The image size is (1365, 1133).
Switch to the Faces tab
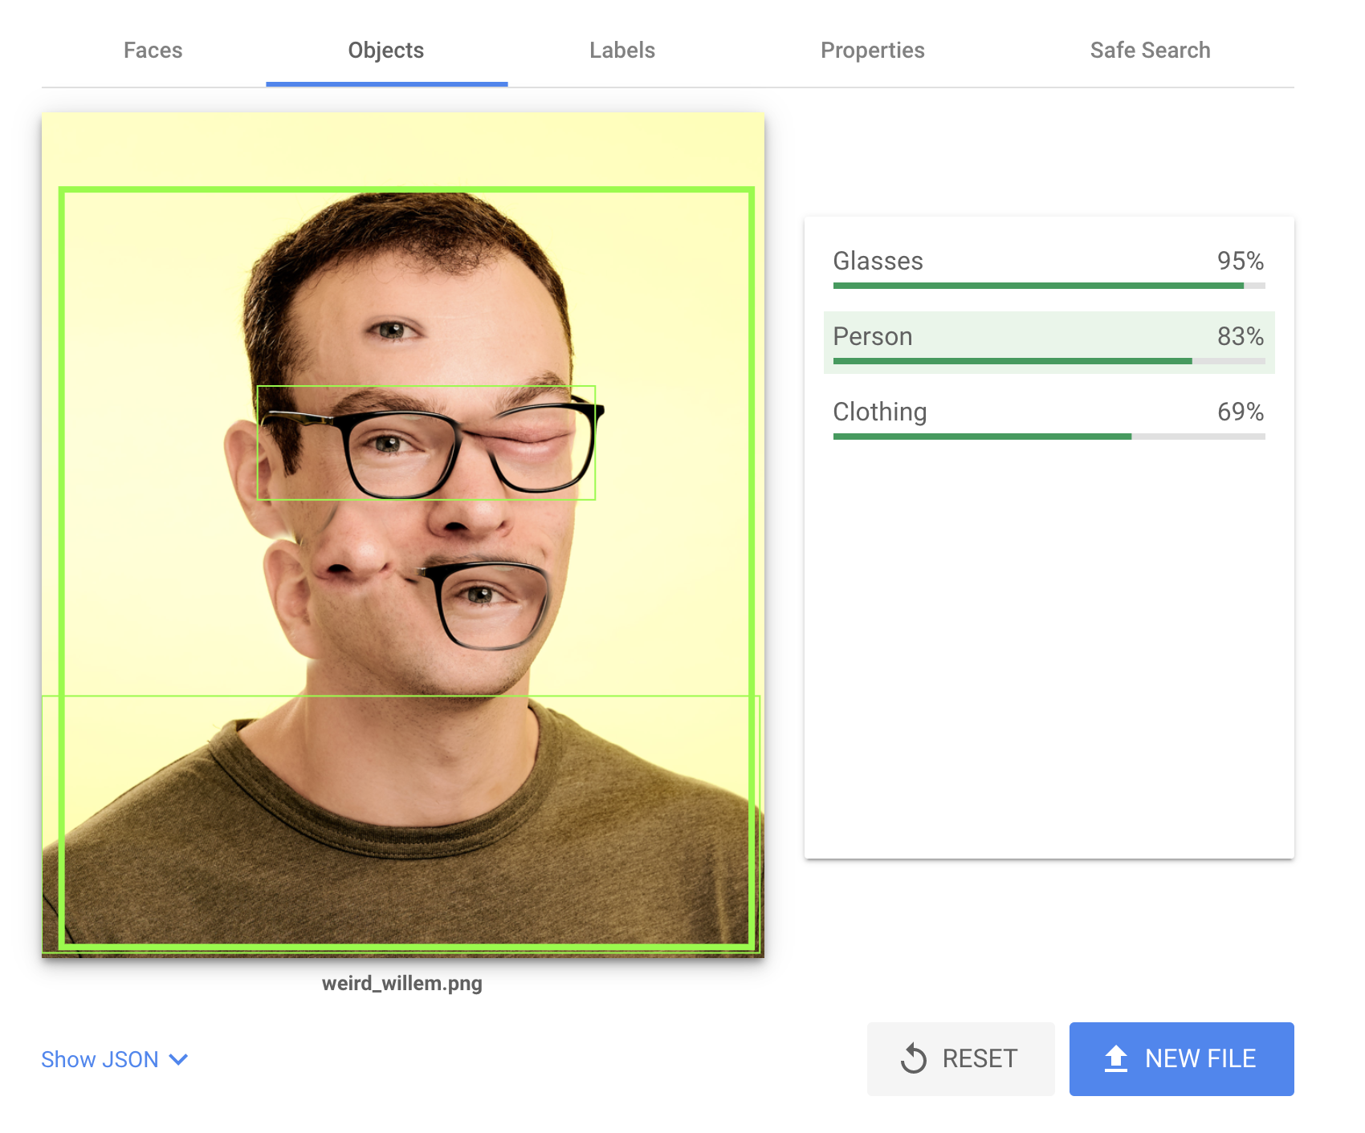point(153,51)
